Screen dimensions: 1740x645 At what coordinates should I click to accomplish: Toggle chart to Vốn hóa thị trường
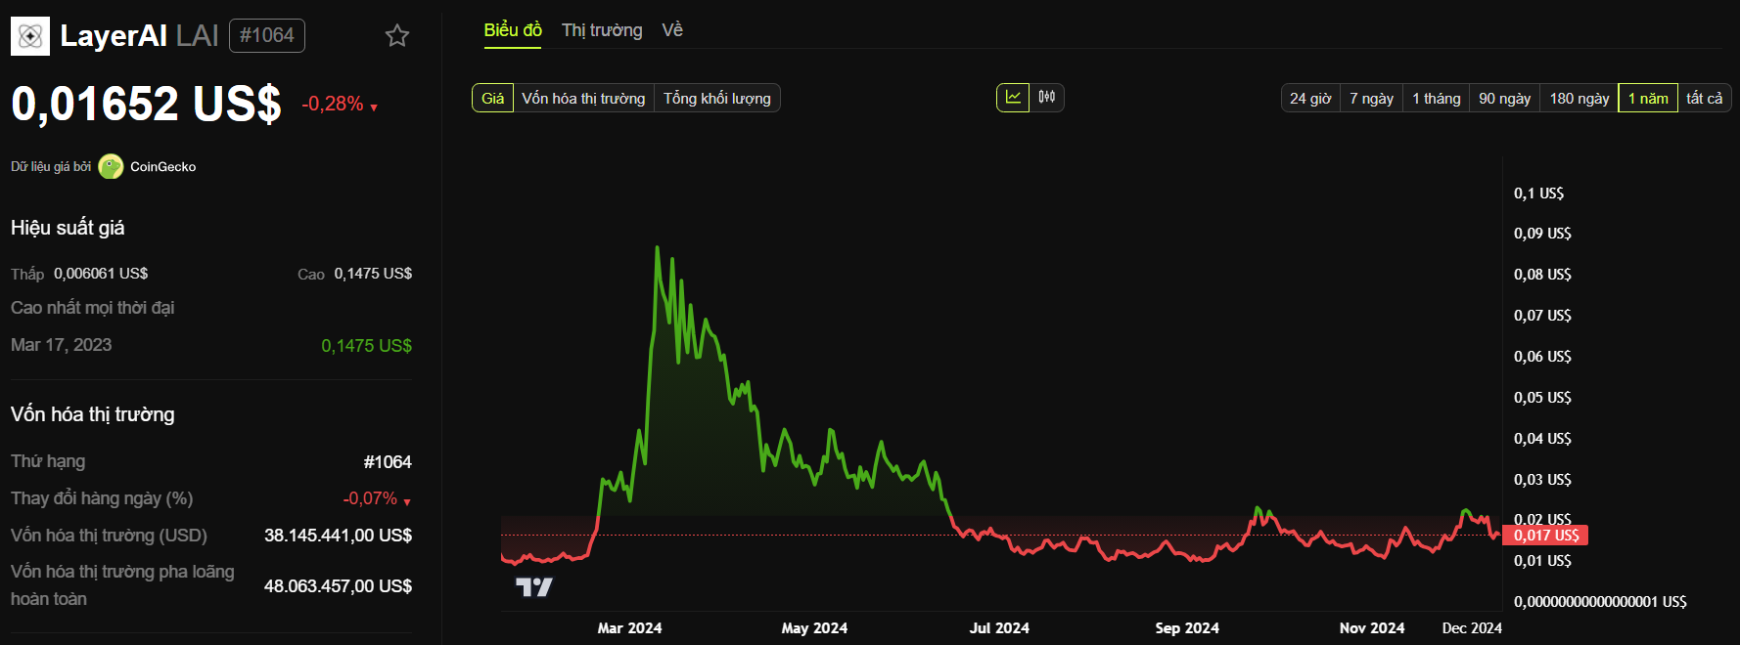pyautogui.click(x=583, y=99)
